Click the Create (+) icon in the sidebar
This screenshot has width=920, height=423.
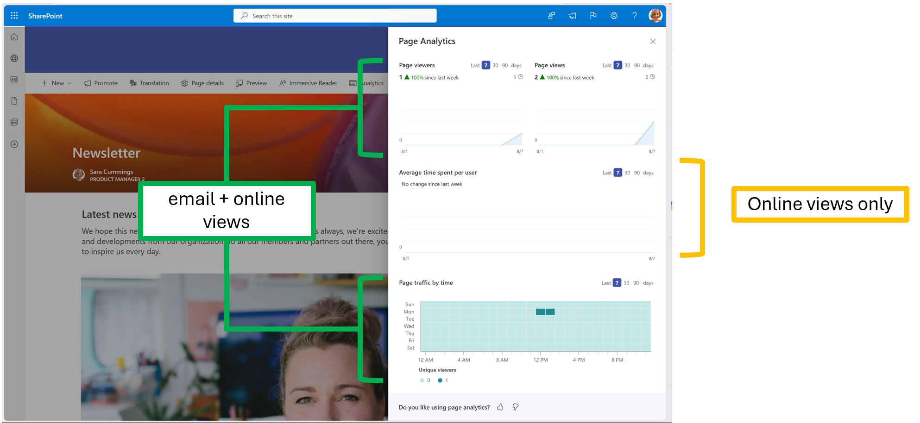pyautogui.click(x=14, y=144)
